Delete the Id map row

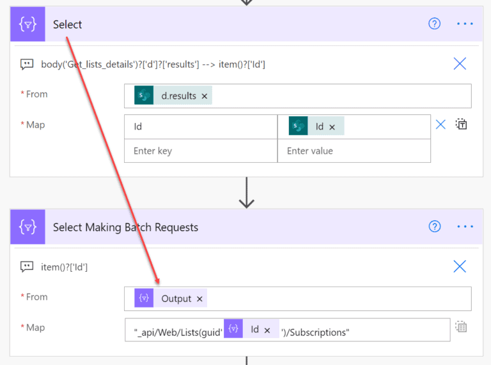point(440,124)
